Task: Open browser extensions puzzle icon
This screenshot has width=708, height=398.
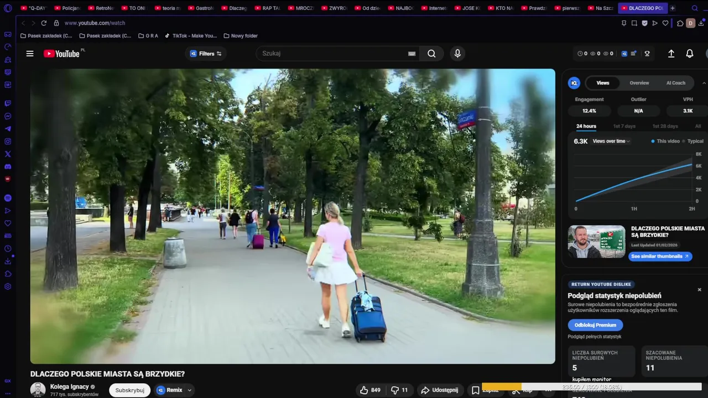Action: 680,23
